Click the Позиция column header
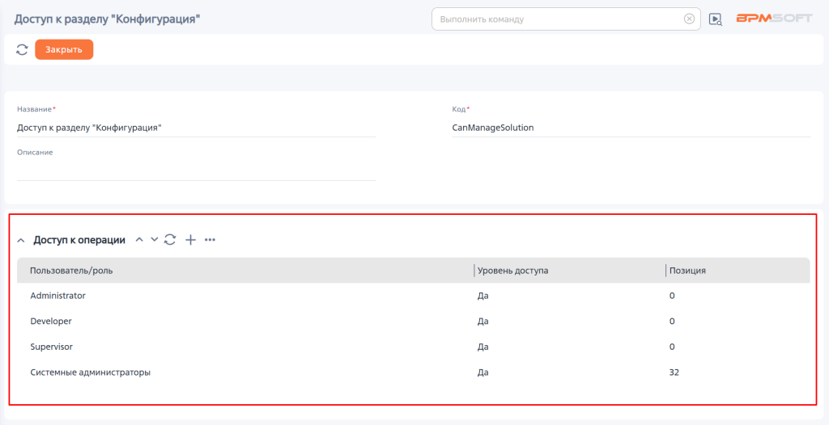 tap(687, 271)
